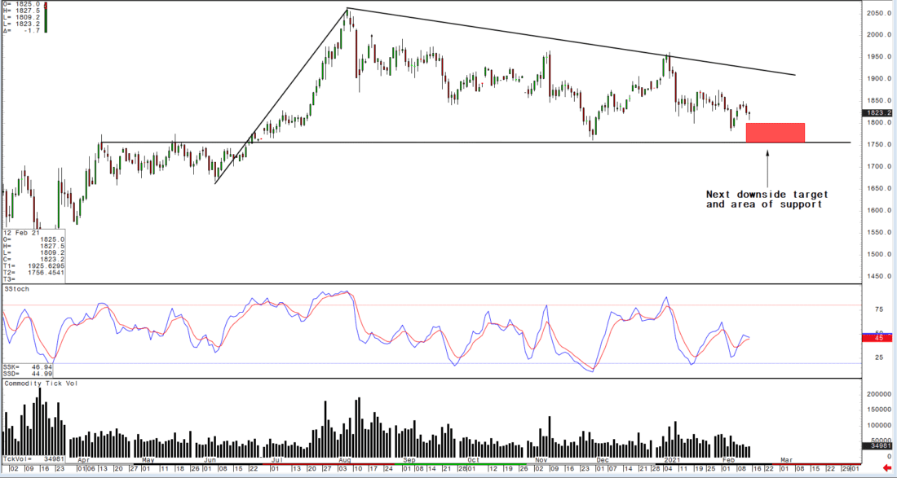897x478 pixels.
Task: Click the 100000 volume axis label
Action: [x=878, y=425]
